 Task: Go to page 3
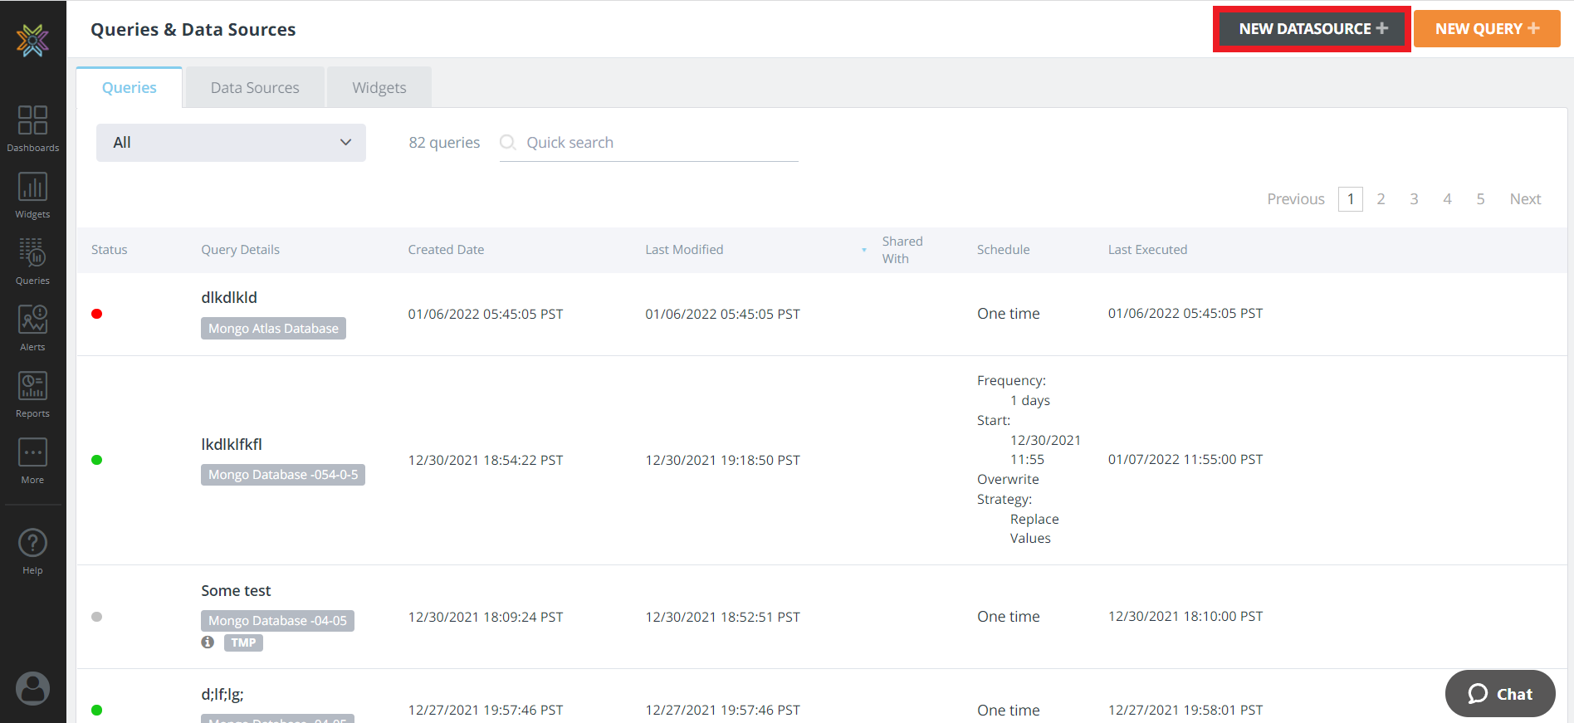click(x=1414, y=199)
